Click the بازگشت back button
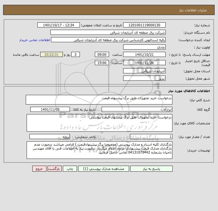This screenshot has height=211, width=218. coord(54,169)
